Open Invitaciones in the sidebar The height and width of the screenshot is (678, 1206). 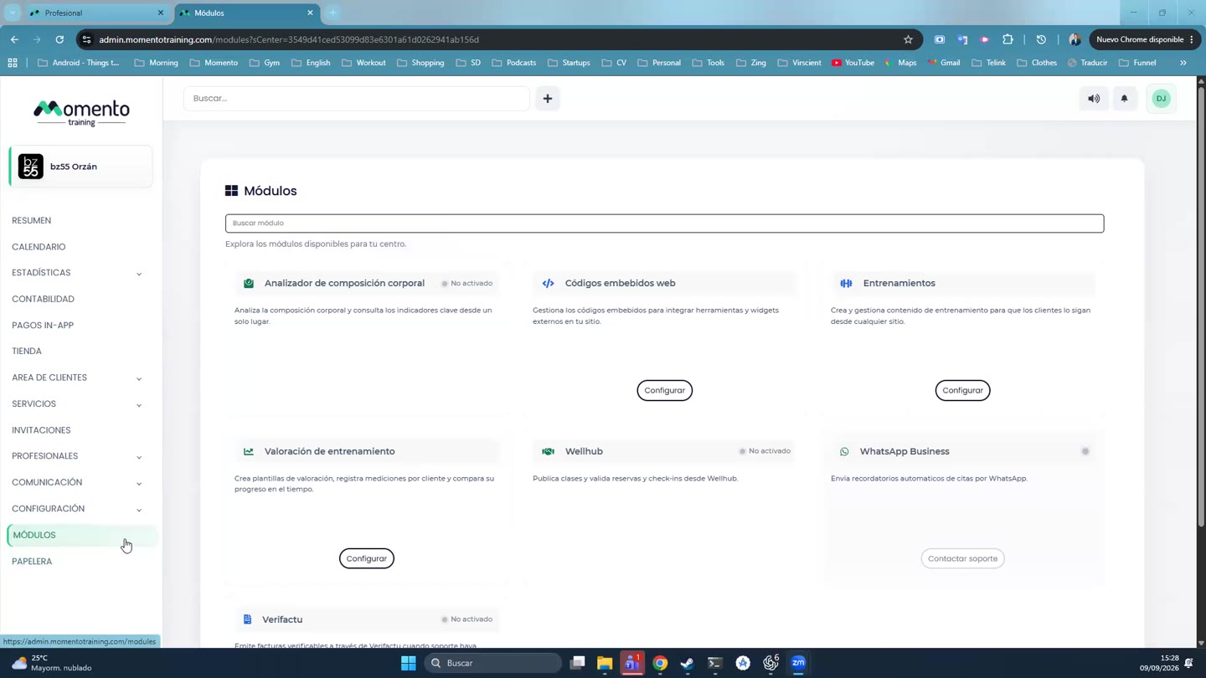pos(41,430)
